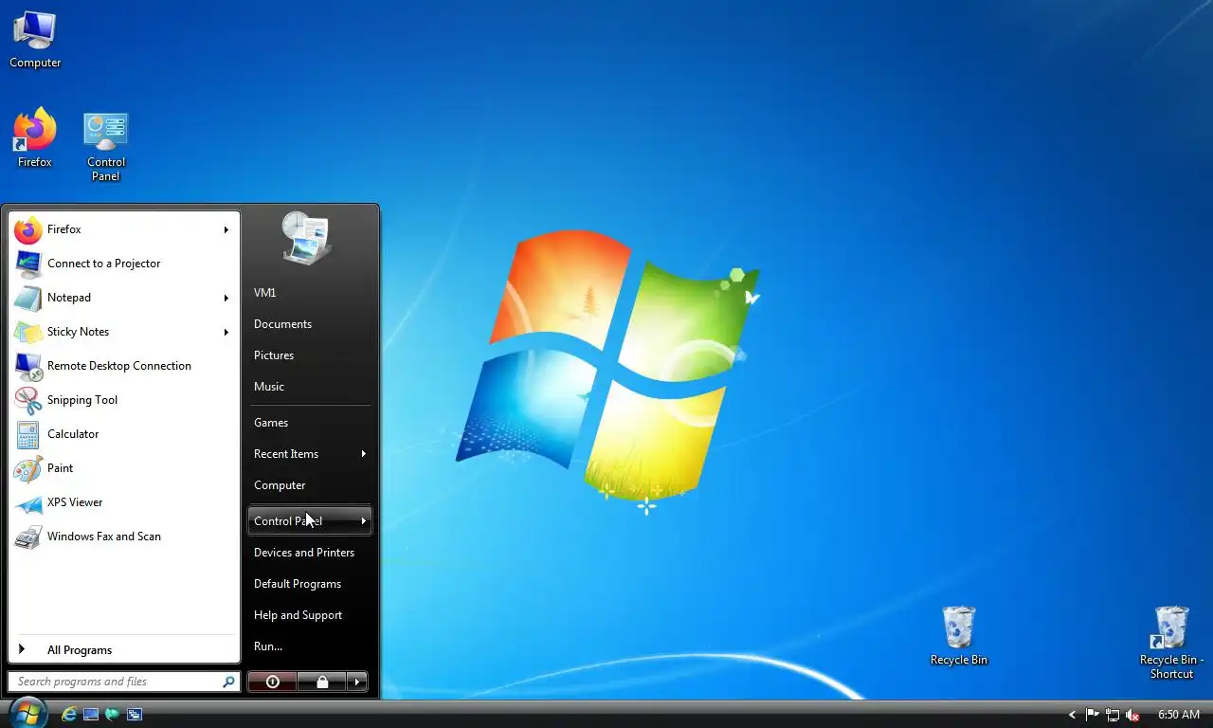Open Remote Desktop Connection
This screenshot has width=1213, height=728.
[x=123, y=366]
